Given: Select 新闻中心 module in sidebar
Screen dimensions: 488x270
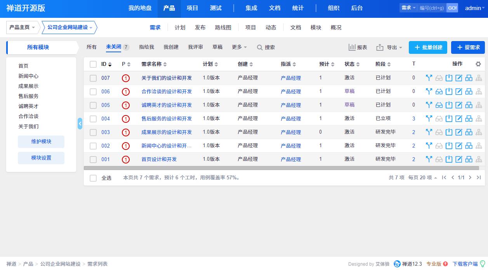Looking at the screenshot, I should click(x=28, y=76).
